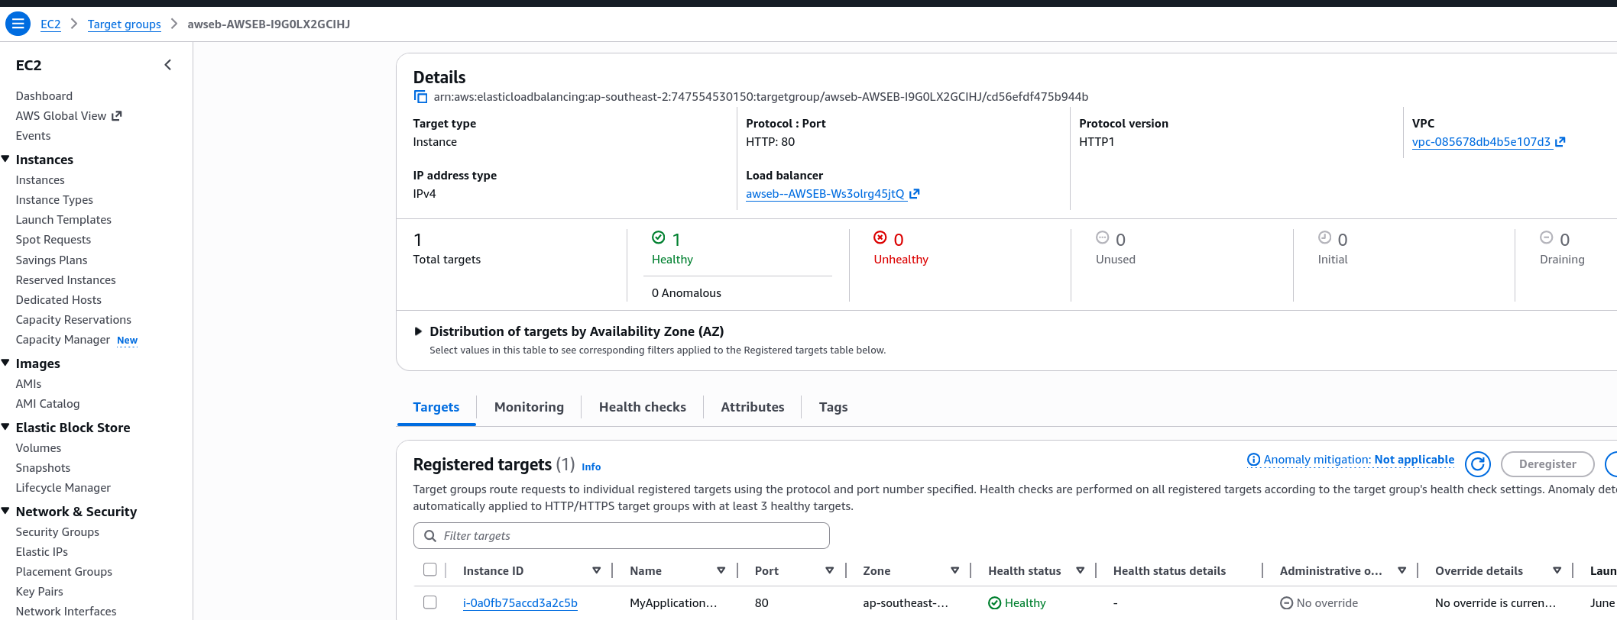Click Healthy status icon in target row
Viewport: 1617px width, 620px height.
point(994,602)
